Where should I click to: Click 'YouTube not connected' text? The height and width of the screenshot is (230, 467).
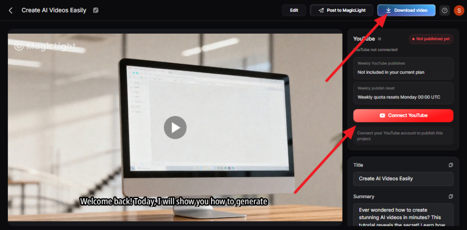(x=375, y=50)
